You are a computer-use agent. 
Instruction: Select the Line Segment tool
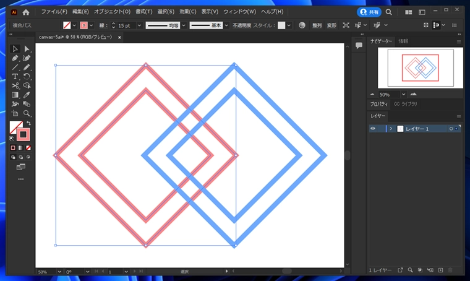click(15, 67)
